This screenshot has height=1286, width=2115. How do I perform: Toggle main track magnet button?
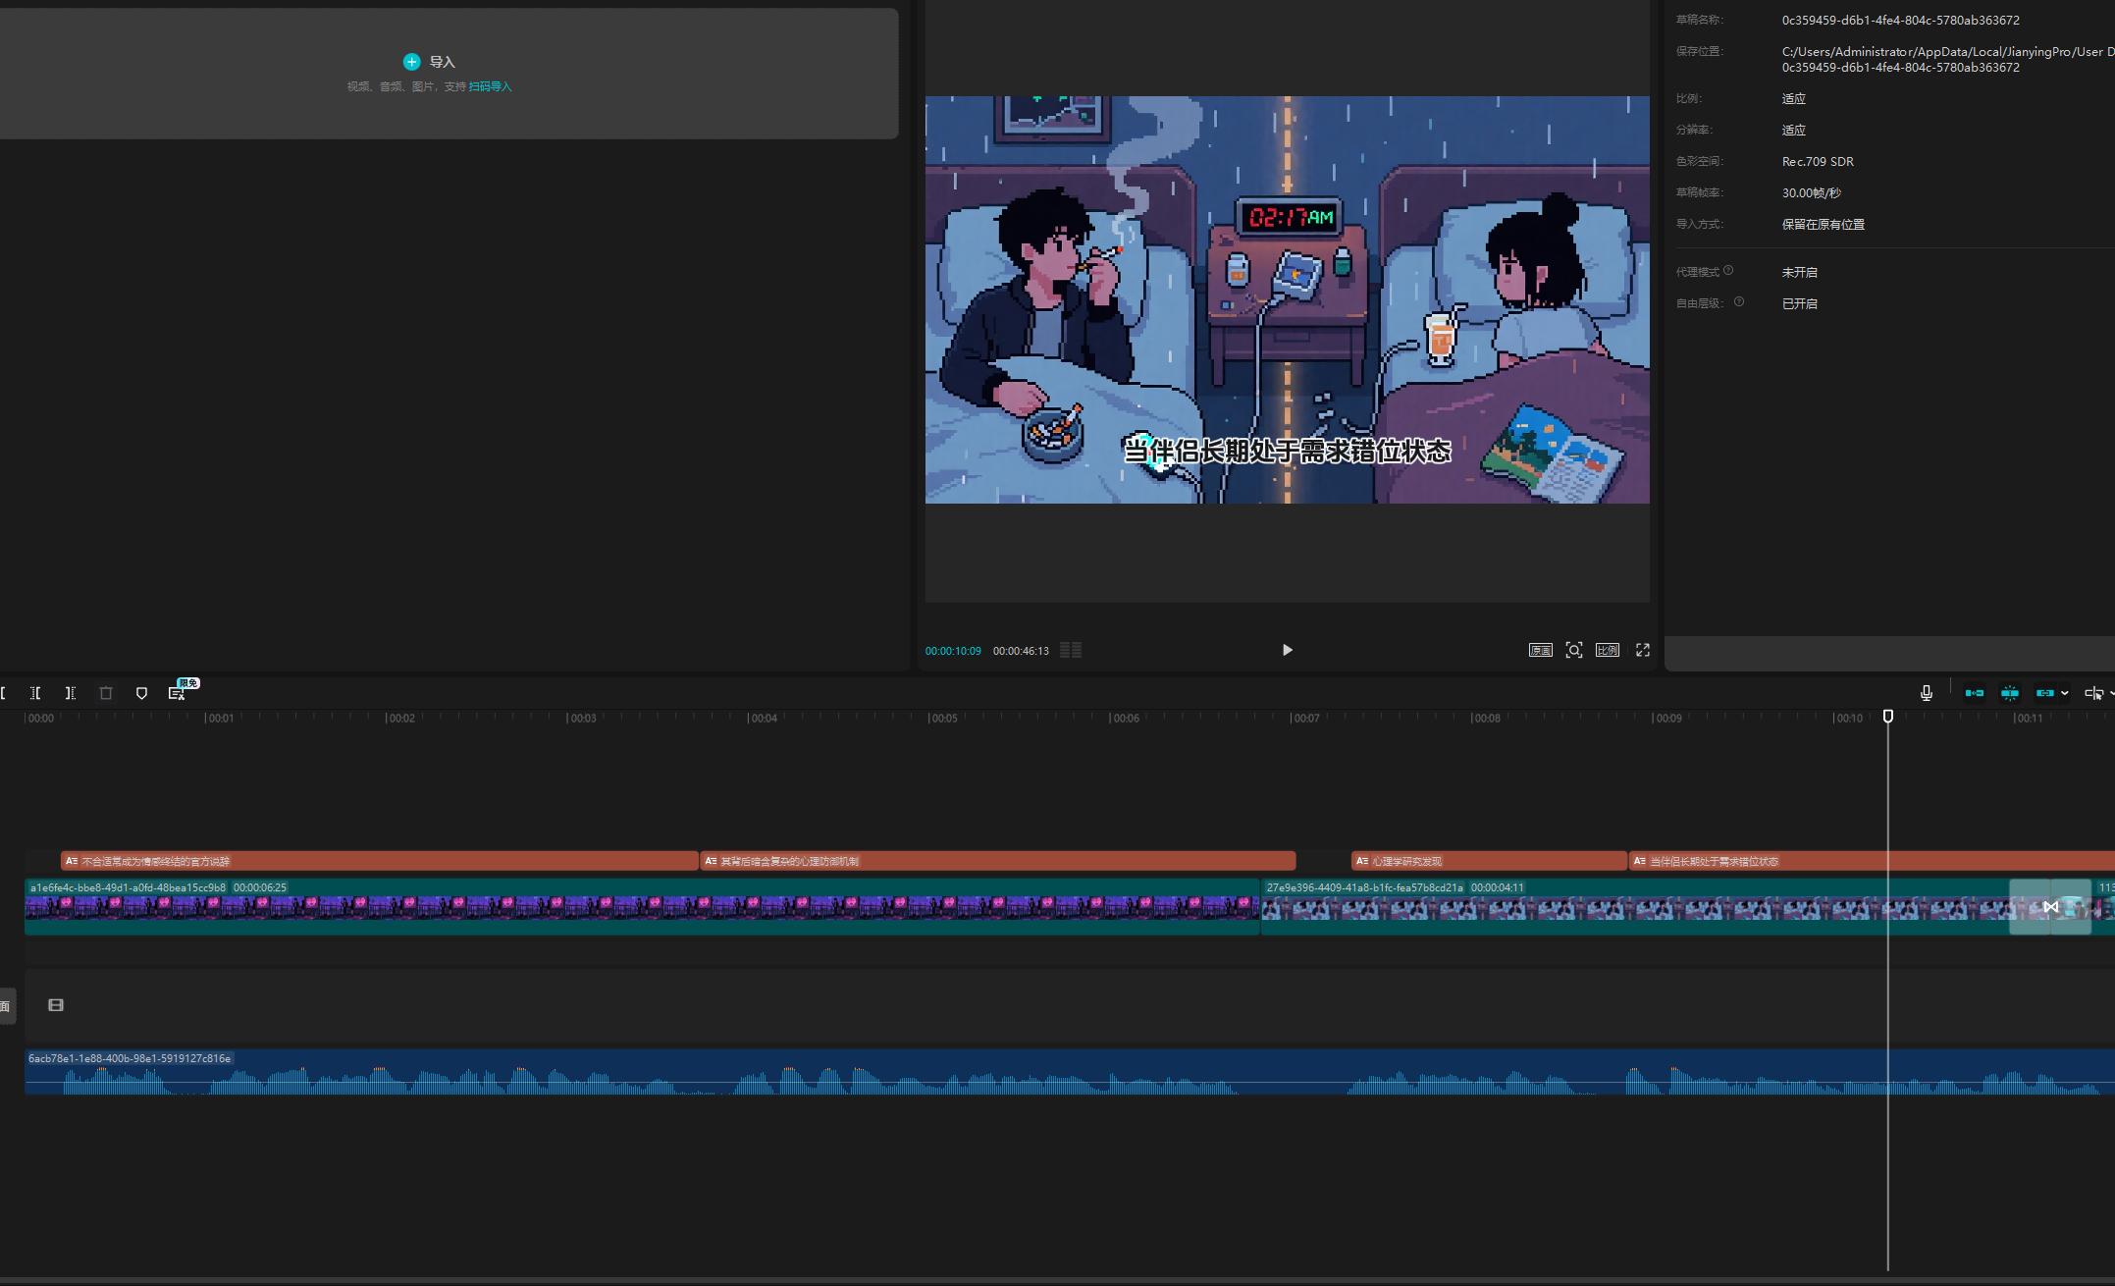pyautogui.click(x=1974, y=693)
